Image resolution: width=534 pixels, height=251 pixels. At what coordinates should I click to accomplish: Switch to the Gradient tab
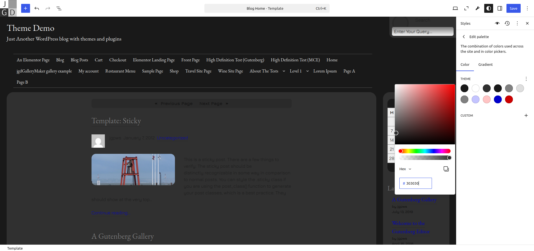click(485, 64)
